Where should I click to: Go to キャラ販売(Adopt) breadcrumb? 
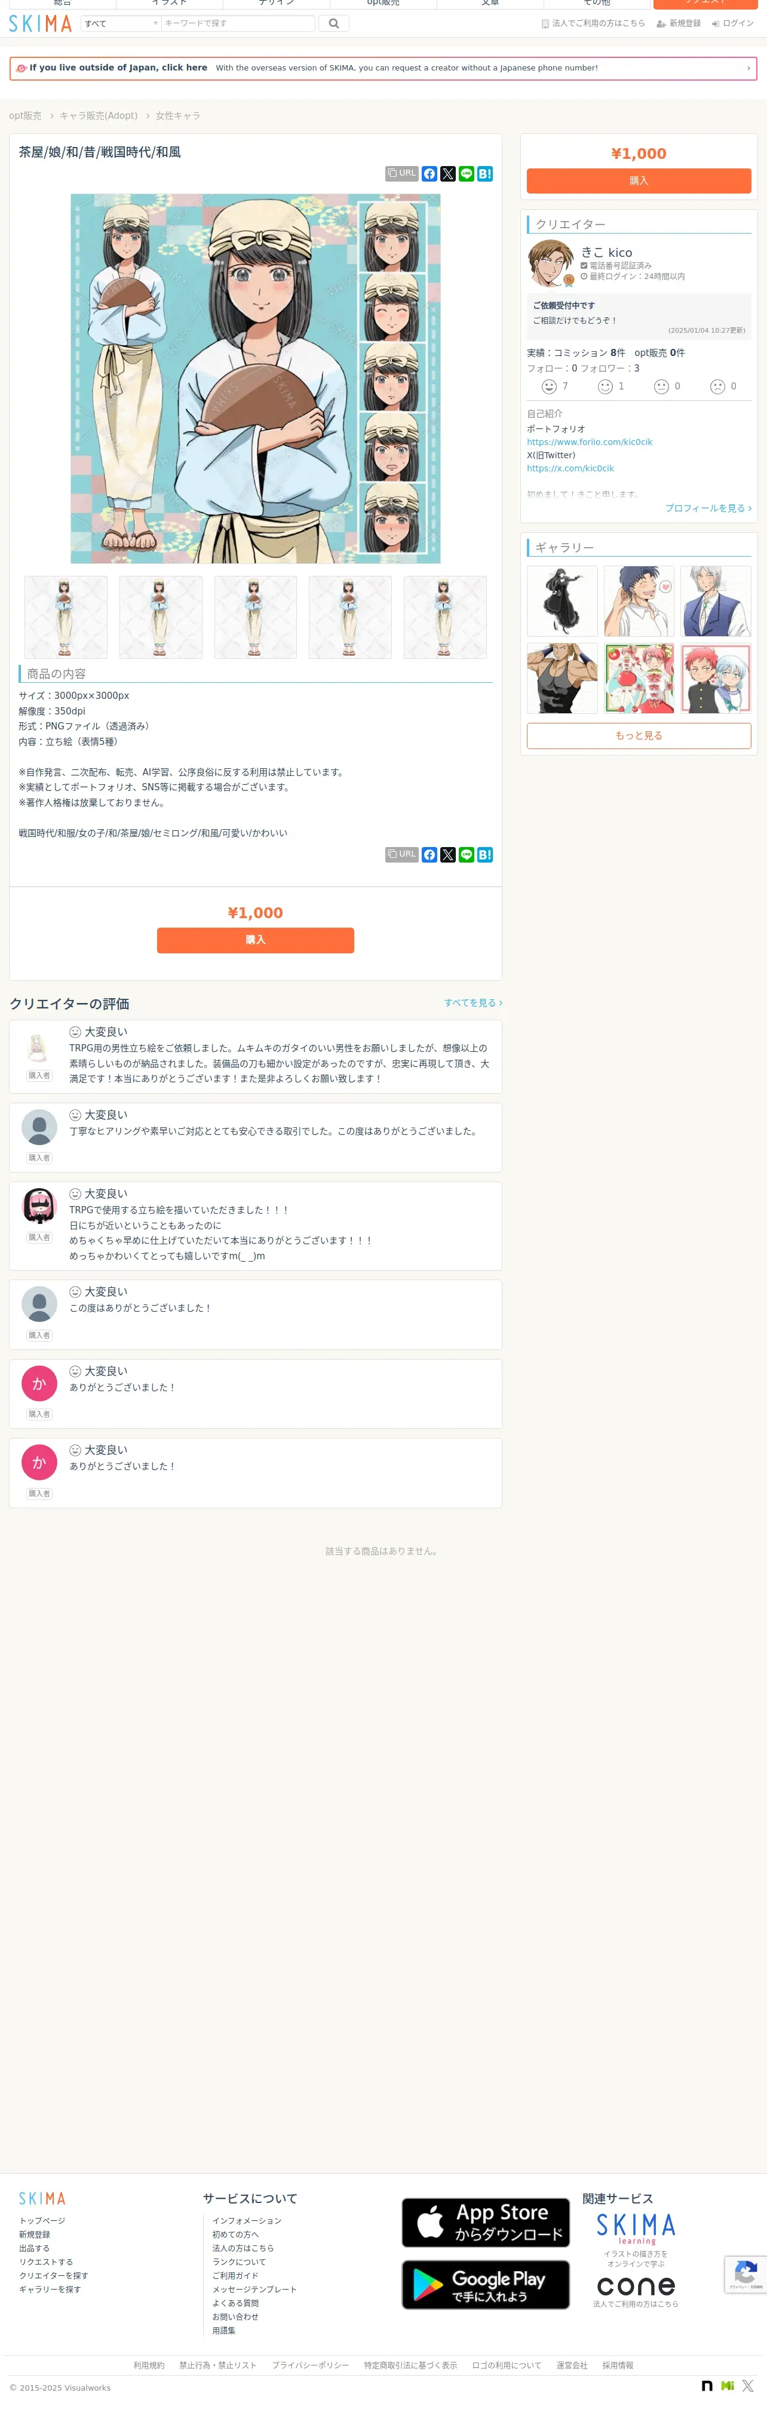coord(99,115)
